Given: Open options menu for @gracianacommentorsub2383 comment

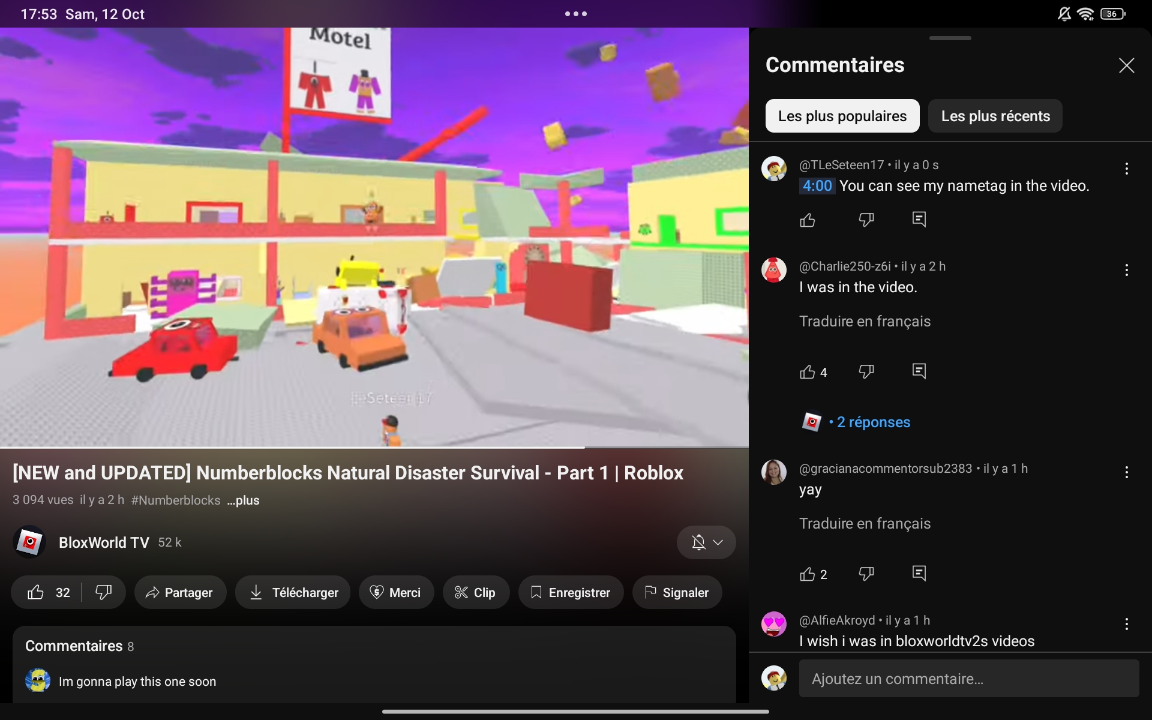Looking at the screenshot, I should 1126,472.
